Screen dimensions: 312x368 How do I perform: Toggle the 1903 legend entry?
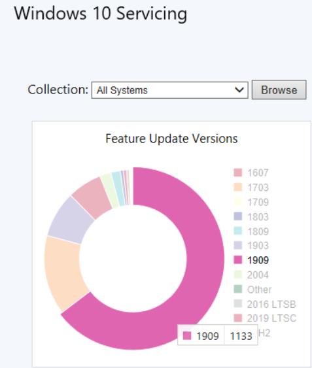click(x=251, y=246)
